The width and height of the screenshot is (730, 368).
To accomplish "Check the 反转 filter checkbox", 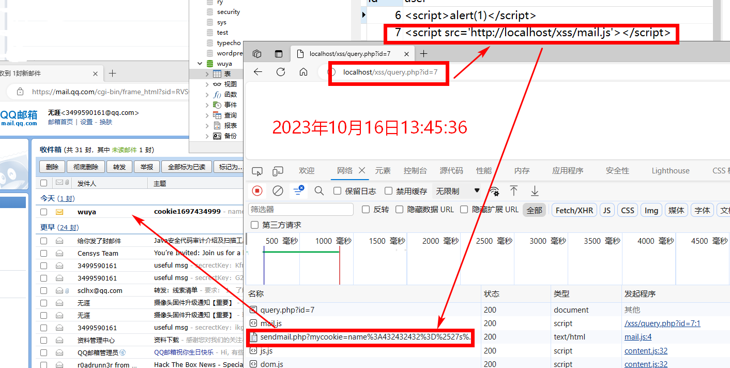I will pos(366,210).
